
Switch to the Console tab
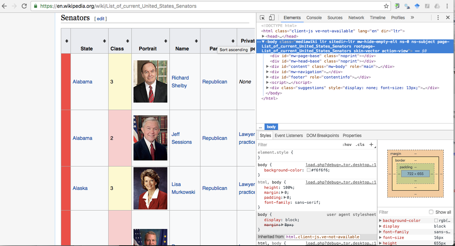pos(314,18)
